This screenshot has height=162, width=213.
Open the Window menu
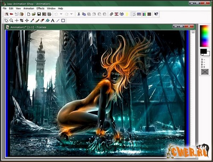tap(51, 9)
